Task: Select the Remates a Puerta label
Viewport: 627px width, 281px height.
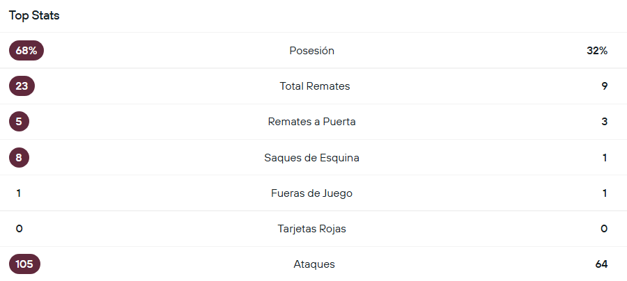Action: point(312,122)
